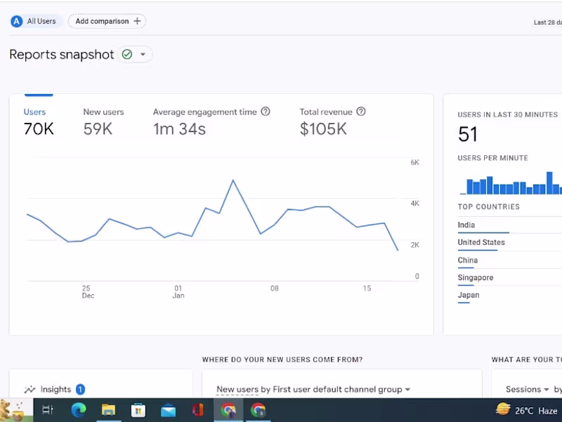562x422 pixels.
Task: Switch to the New users metric tab
Action: [103, 121]
